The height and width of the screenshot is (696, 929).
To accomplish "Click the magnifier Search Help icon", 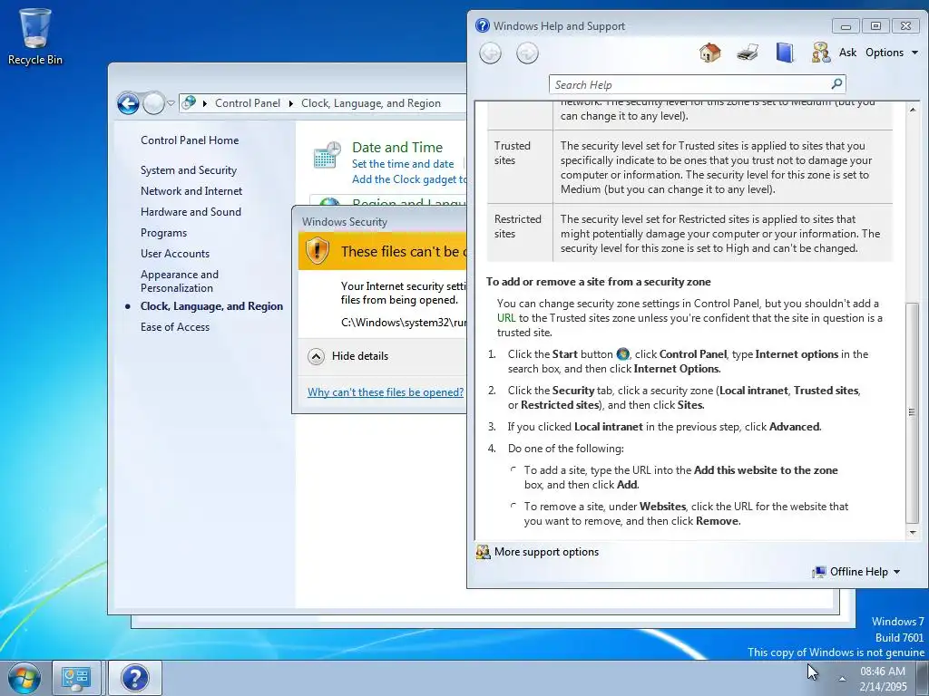I will click(836, 84).
